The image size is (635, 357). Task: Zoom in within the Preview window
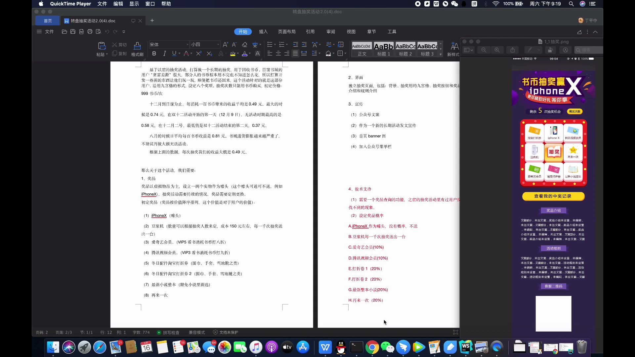tap(497, 50)
